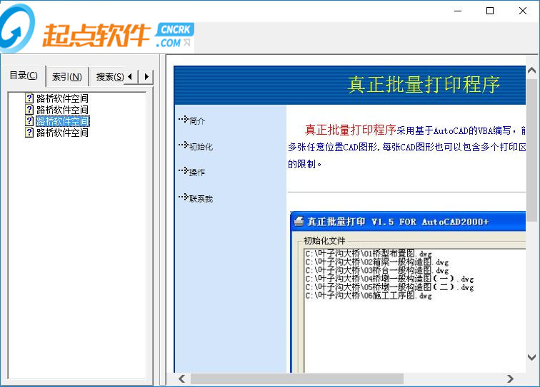
Task: Click the 起点软件 logo
Action: coord(96,29)
